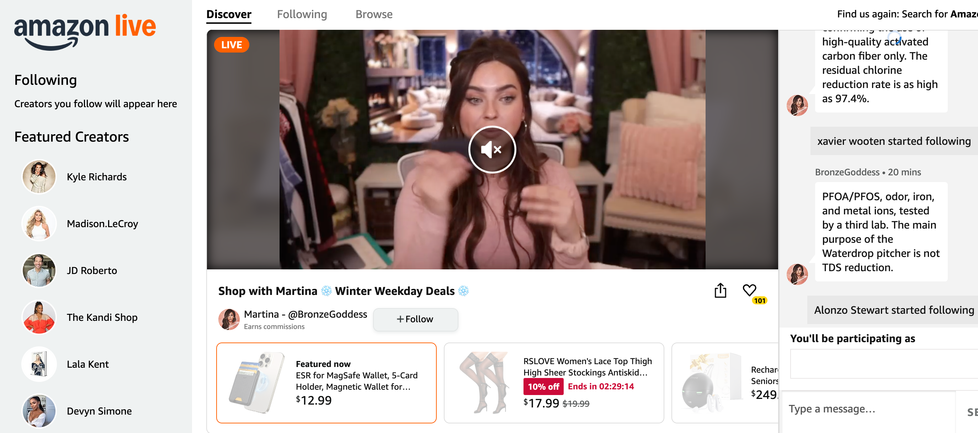Click the share icon below the video
Image resolution: width=978 pixels, height=433 pixels.
point(721,290)
